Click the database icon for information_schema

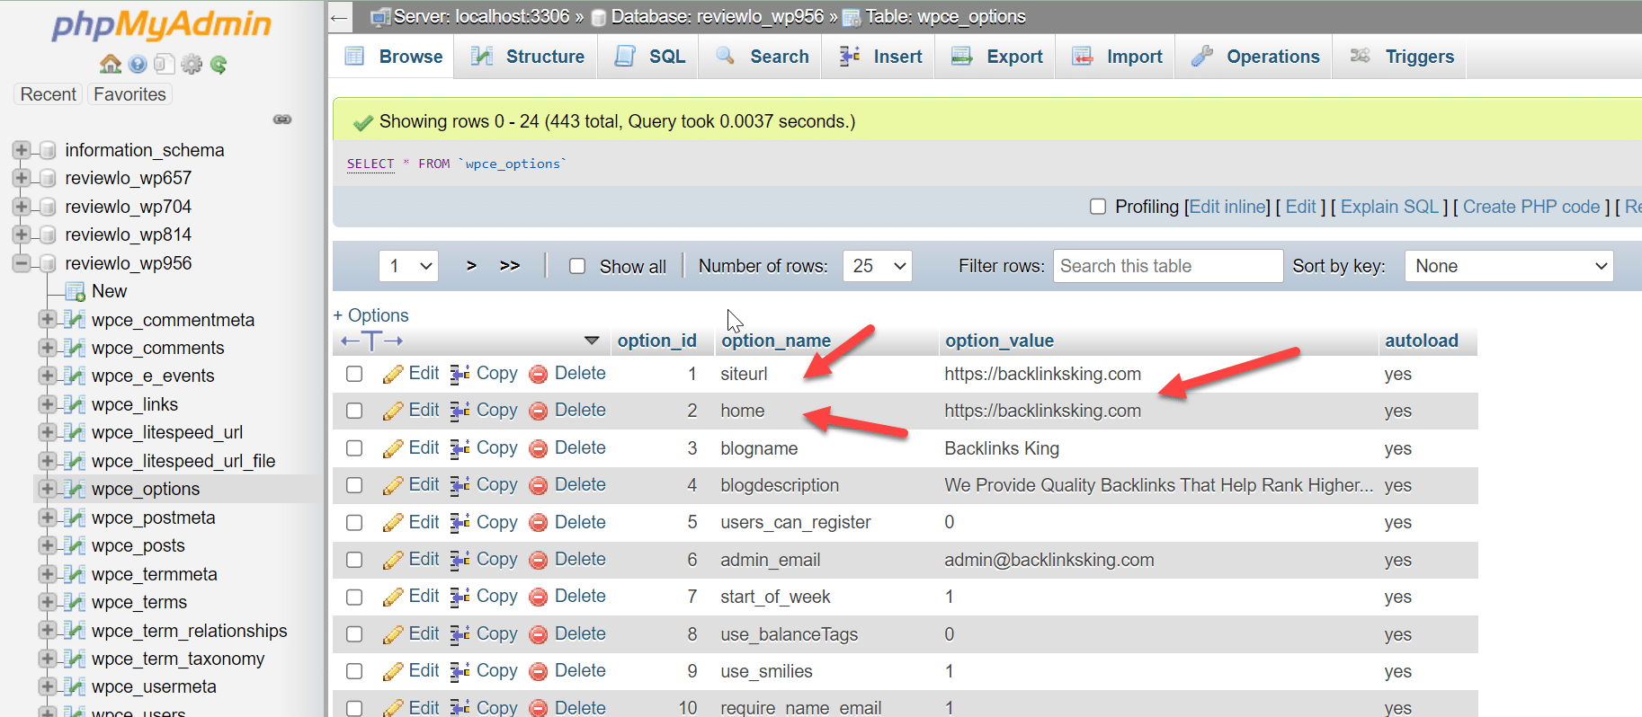(x=49, y=150)
